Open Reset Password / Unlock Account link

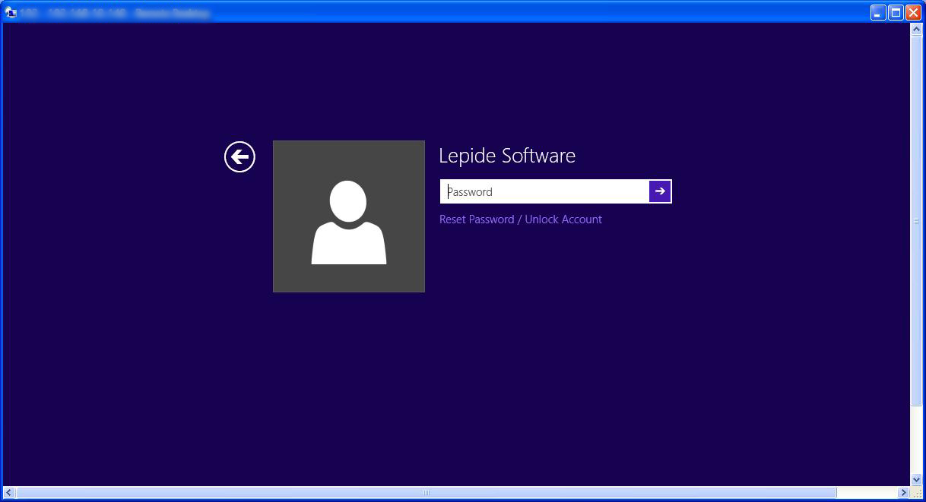(521, 219)
